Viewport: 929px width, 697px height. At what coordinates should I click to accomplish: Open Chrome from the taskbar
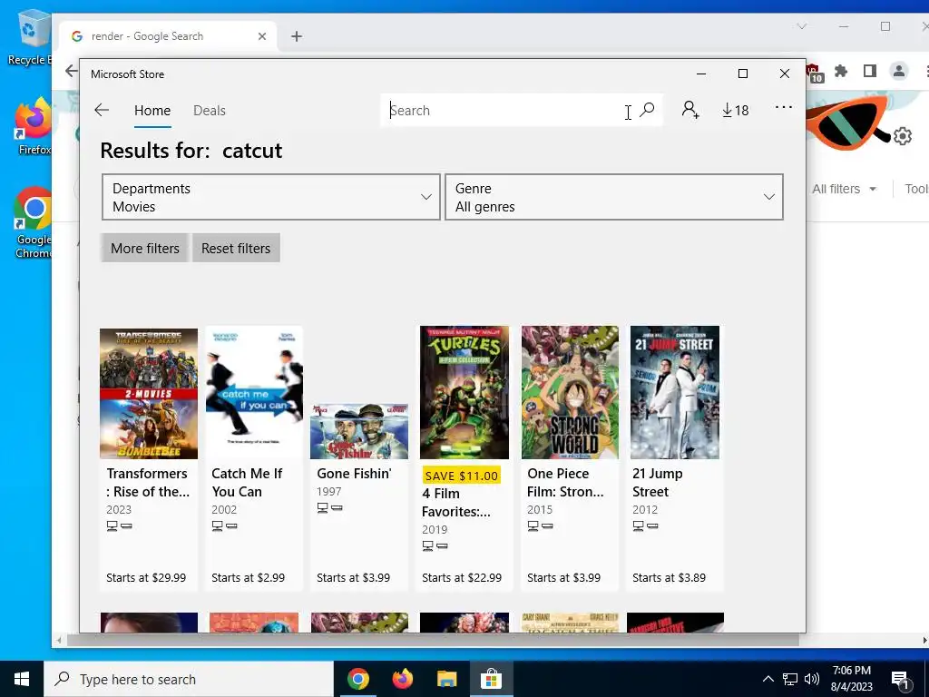click(x=357, y=679)
